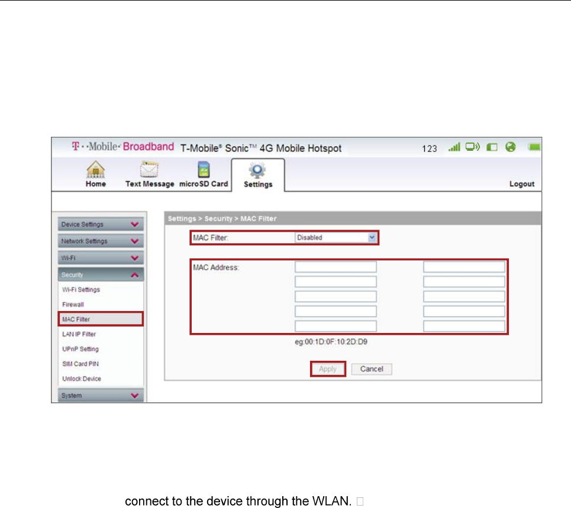Viewport: 571px width, 508px height.
Task: Click the Settings gear icon
Action: click(257, 170)
